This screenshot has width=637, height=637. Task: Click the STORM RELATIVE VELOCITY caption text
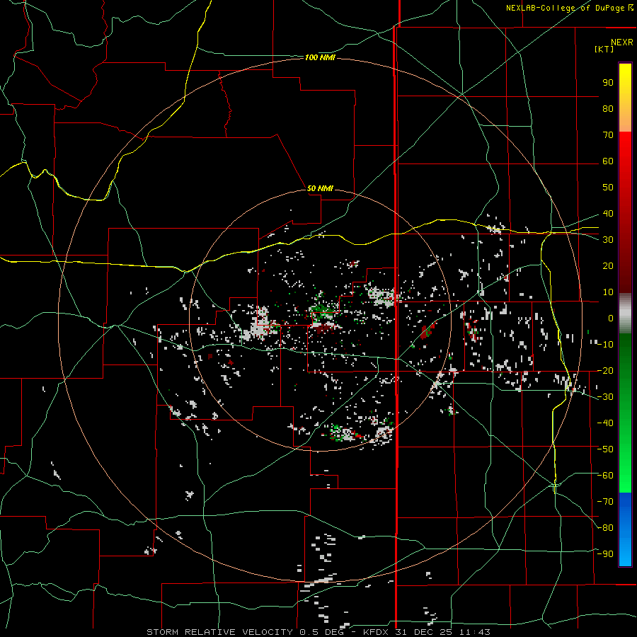coord(219,632)
